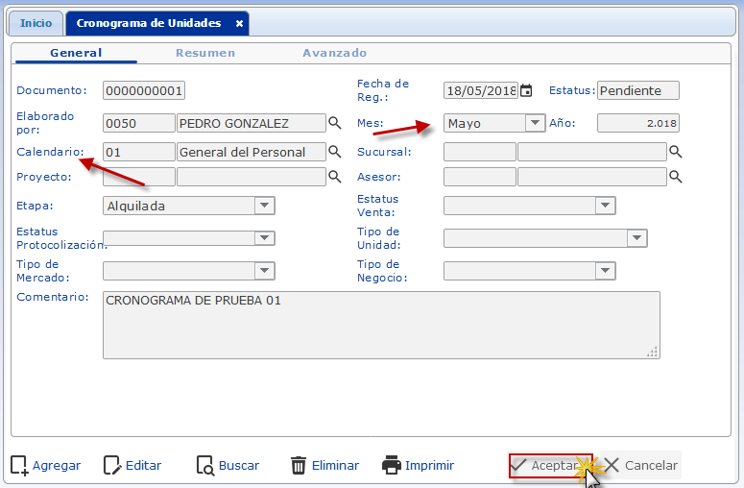
Task: Click the Estatus field showing Pendiente
Action: click(x=638, y=90)
